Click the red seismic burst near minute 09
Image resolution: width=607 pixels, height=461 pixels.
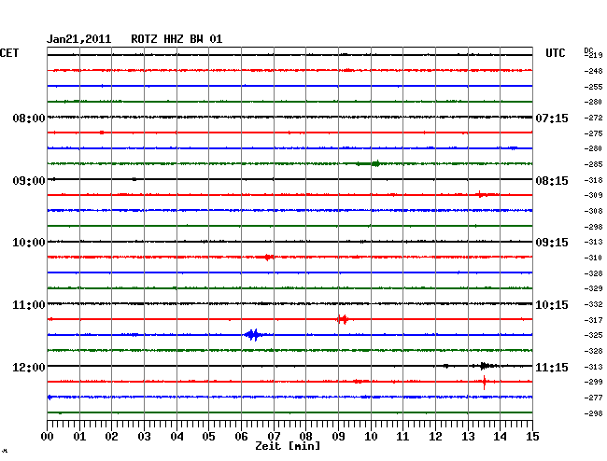[343, 319]
